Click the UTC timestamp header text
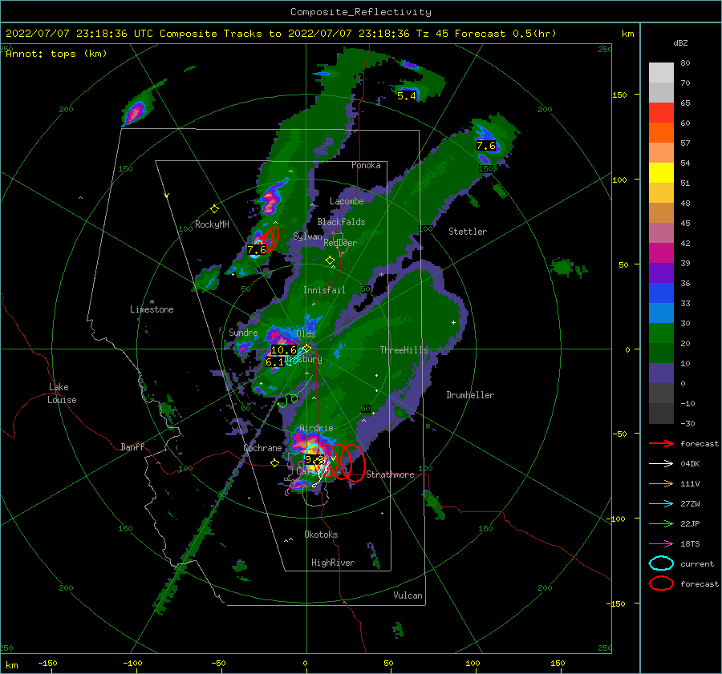Screen dimensions: 722x674 tap(281, 34)
